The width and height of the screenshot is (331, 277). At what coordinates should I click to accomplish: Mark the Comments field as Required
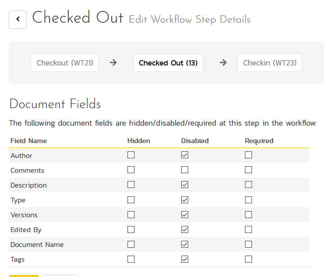(248, 170)
